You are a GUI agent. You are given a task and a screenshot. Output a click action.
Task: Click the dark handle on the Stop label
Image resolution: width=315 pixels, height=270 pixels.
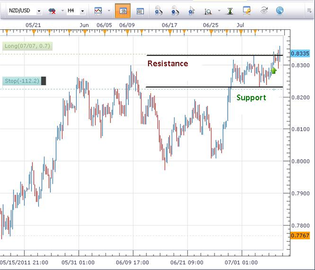point(43,81)
